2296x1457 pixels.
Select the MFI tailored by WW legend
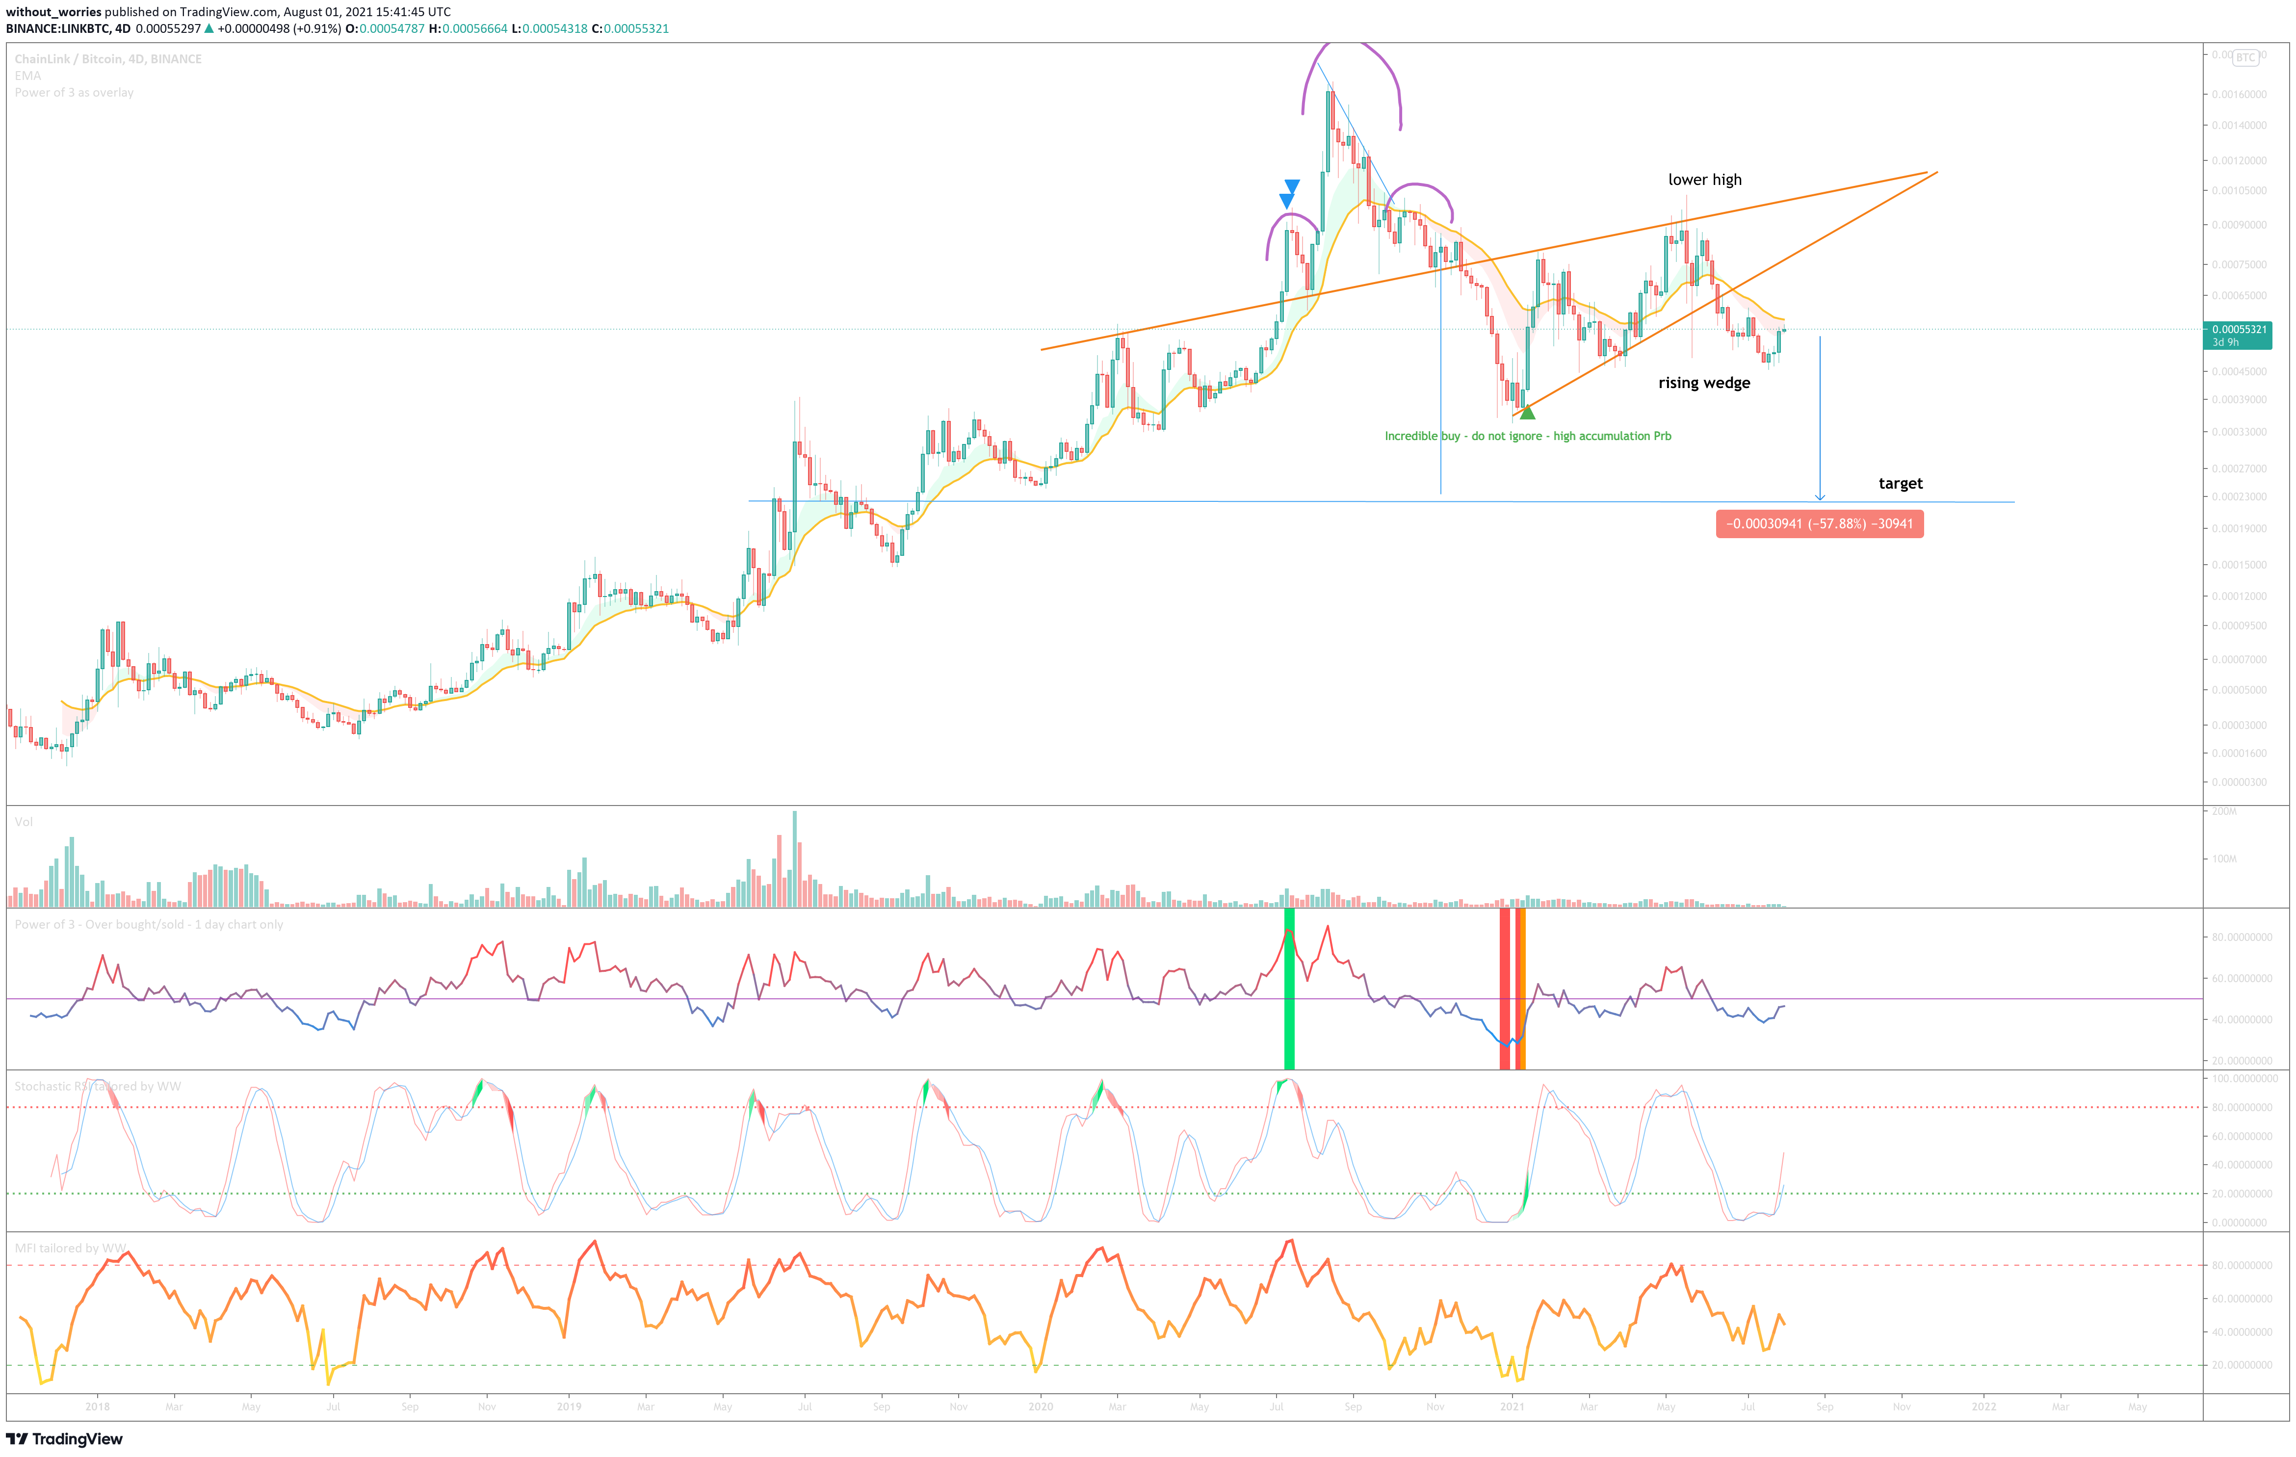[71, 1247]
